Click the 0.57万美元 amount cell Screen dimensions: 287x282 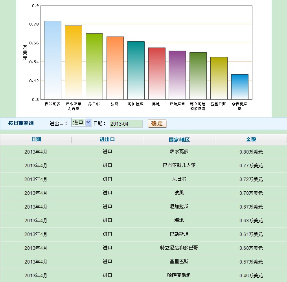(251, 262)
